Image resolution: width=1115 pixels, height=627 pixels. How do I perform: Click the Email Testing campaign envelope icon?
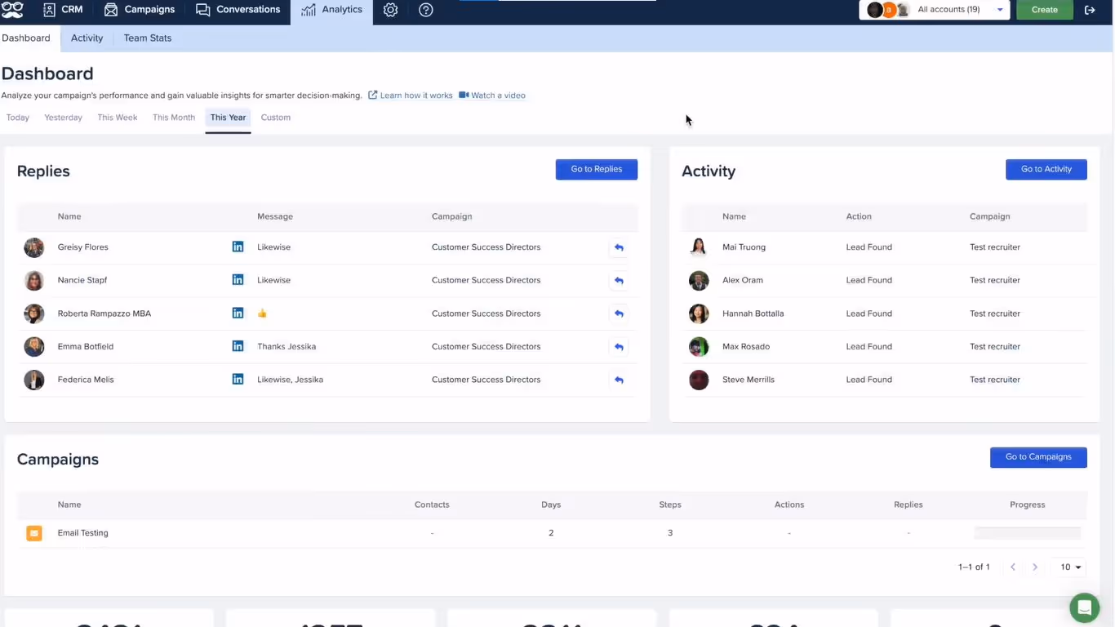point(33,532)
